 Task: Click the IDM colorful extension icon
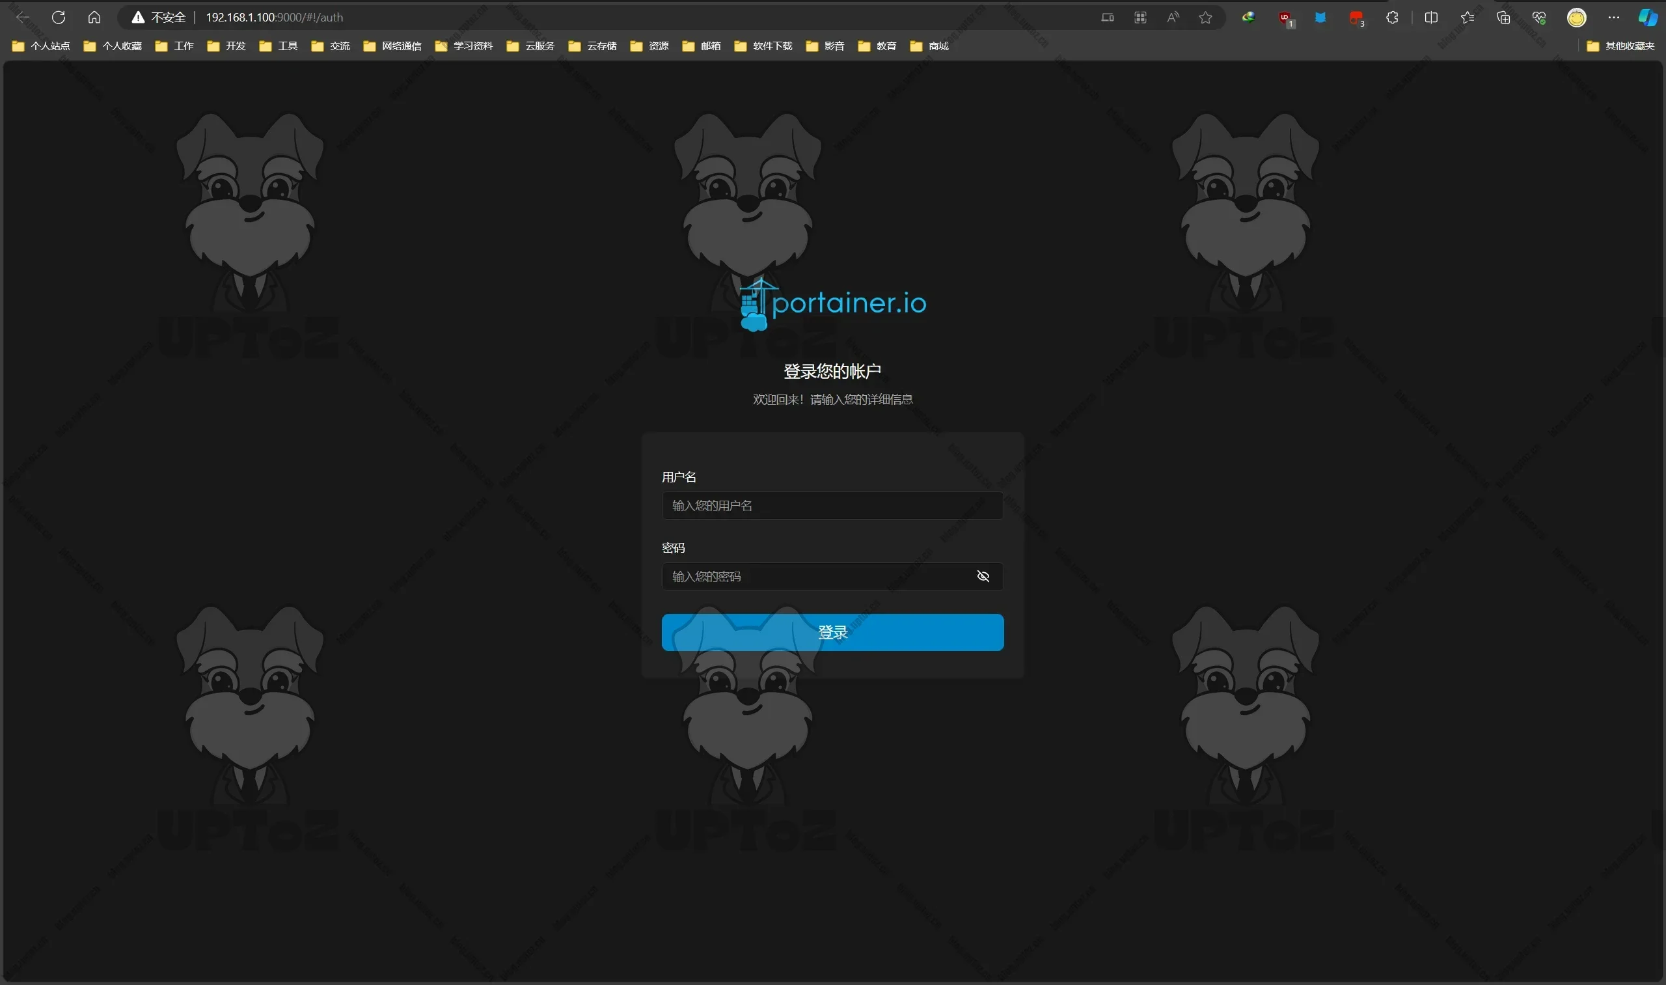(x=1248, y=18)
